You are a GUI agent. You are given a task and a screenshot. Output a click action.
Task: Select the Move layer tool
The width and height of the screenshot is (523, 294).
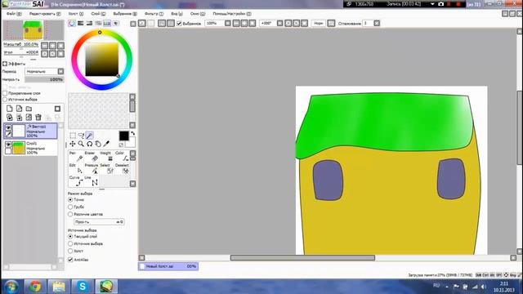click(73, 144)
